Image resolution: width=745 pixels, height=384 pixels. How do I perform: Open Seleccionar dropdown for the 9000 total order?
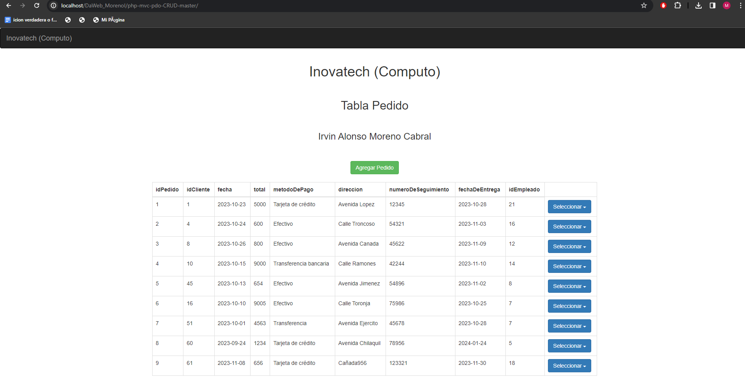[569, 266]
